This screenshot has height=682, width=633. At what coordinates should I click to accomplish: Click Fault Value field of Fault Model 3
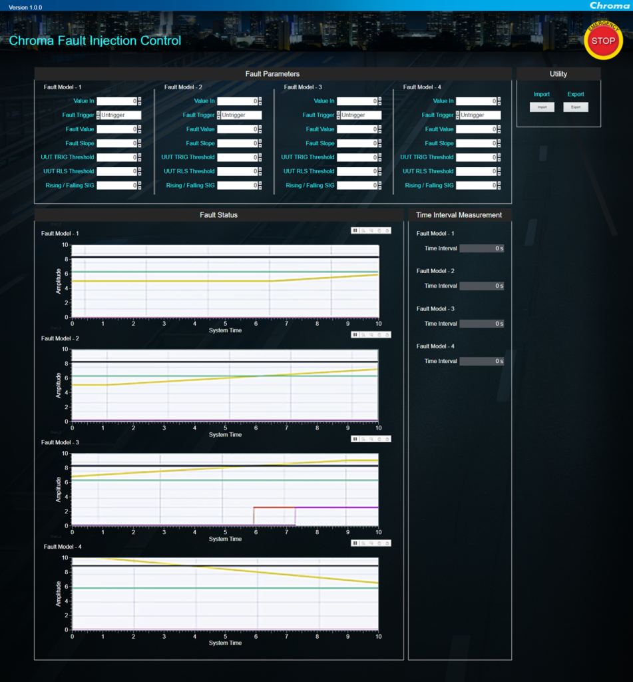click(x=357, y=129)
